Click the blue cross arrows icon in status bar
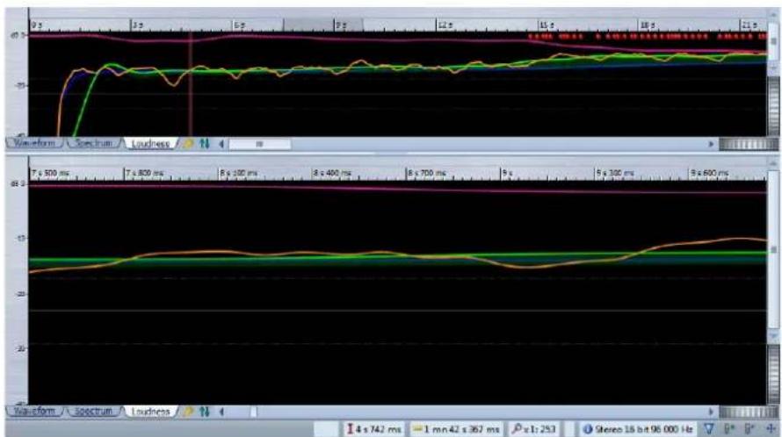Image resolution: width=782 pixels, height=437 pixels. [x=771, y=428]
